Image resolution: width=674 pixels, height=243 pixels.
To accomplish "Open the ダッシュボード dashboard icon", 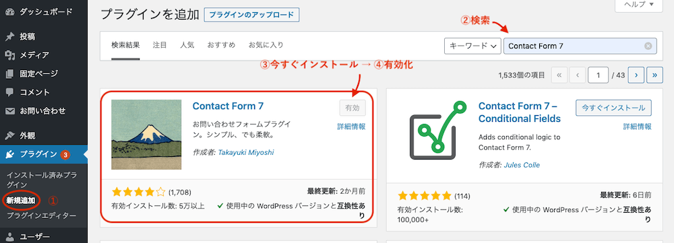I will [x=10, y=12].
